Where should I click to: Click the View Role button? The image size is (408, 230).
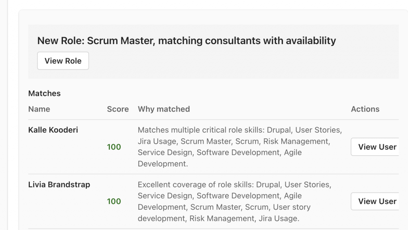[x=63, y=61]
